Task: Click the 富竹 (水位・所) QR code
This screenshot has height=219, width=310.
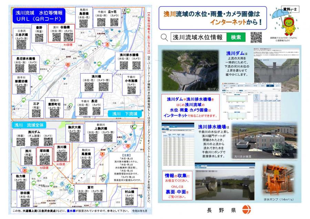Action: (x=83, y=197)
